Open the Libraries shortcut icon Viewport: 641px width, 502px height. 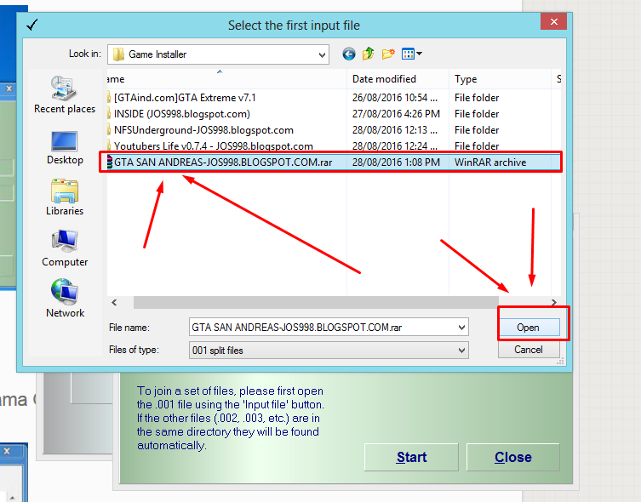pos(65,191)
